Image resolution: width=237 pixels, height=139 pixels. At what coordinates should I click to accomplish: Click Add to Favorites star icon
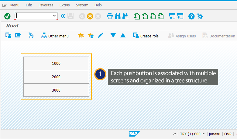pos(81,36)
